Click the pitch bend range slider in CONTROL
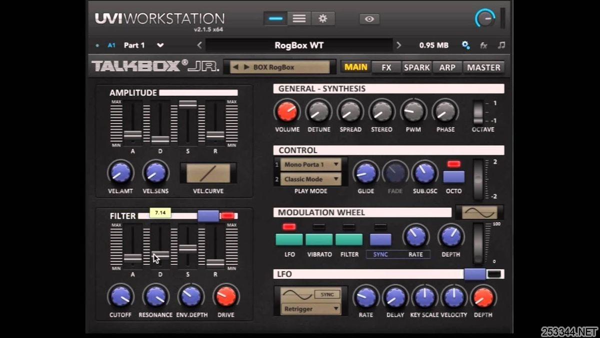 click(x=479, y=179)
